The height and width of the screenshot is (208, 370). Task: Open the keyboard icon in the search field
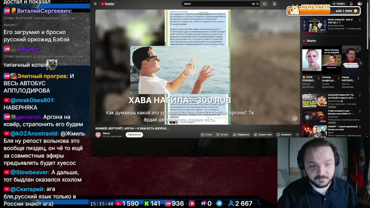click(254, 4)
